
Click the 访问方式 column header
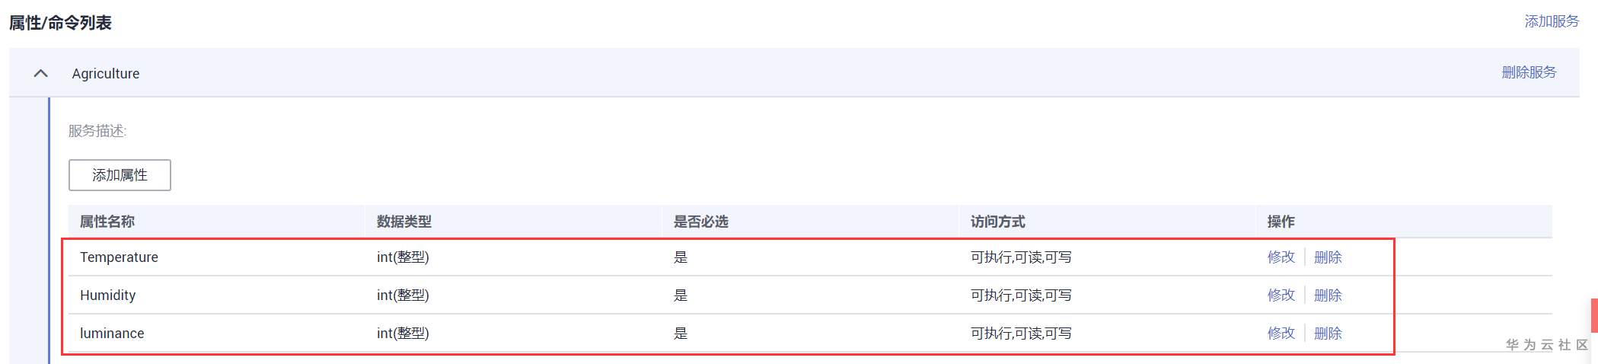998,222
